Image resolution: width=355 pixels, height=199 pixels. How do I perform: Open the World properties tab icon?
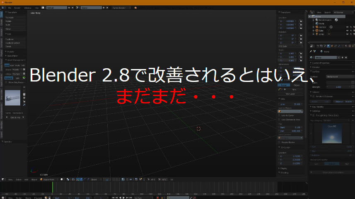pyautogui.click(x=328, y=46)
